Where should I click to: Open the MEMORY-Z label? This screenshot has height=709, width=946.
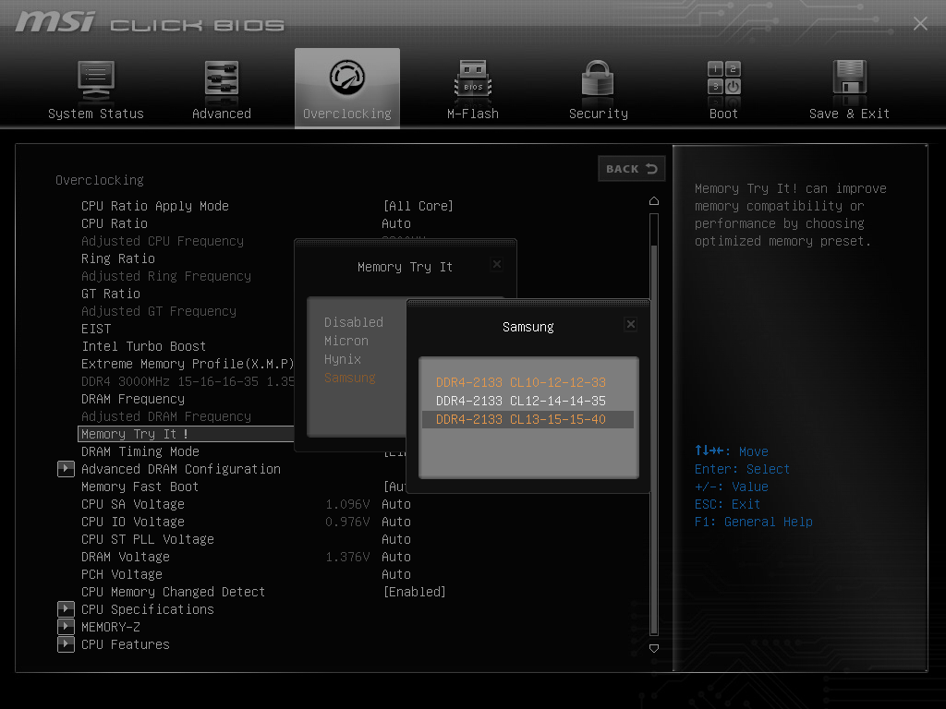coord(111,627)
